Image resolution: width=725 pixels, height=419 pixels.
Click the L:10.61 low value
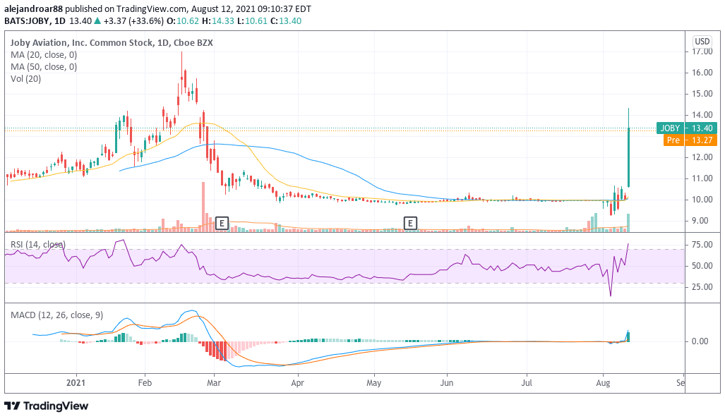click(x=252, y=20)
